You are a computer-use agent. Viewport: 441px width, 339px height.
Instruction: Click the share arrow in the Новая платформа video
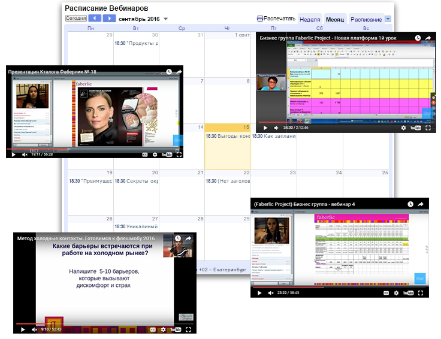(428, 38)
